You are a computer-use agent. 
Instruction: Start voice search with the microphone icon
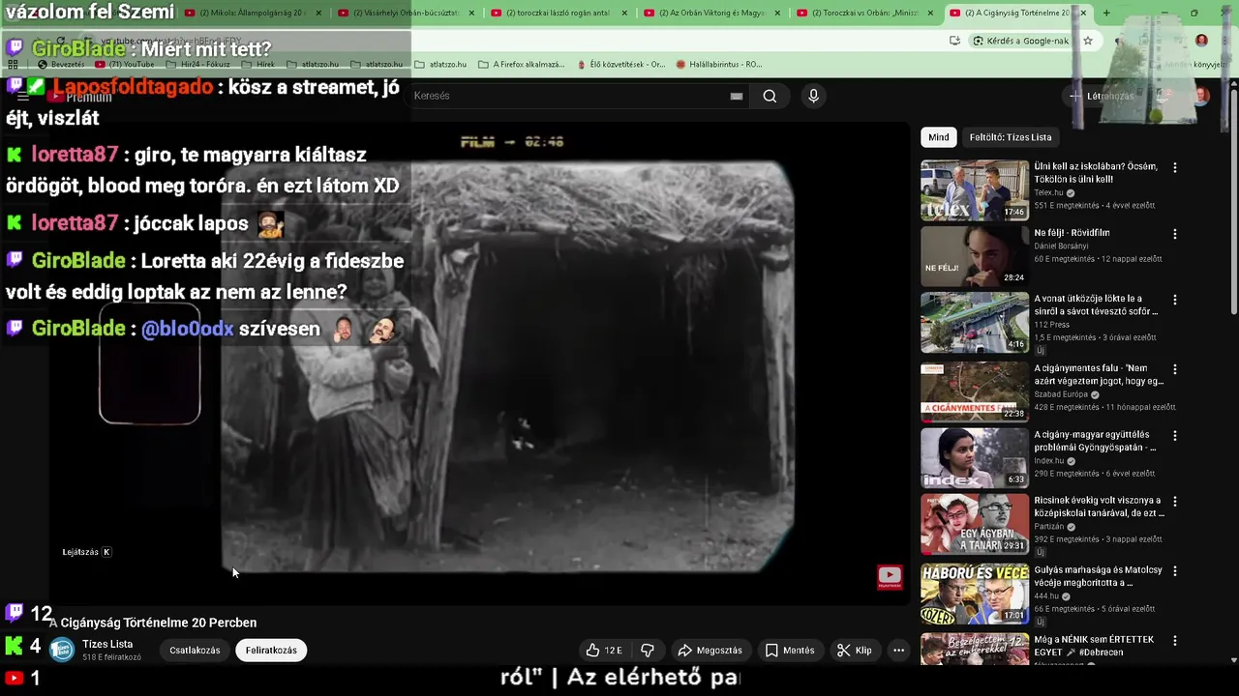coord(813,96)
